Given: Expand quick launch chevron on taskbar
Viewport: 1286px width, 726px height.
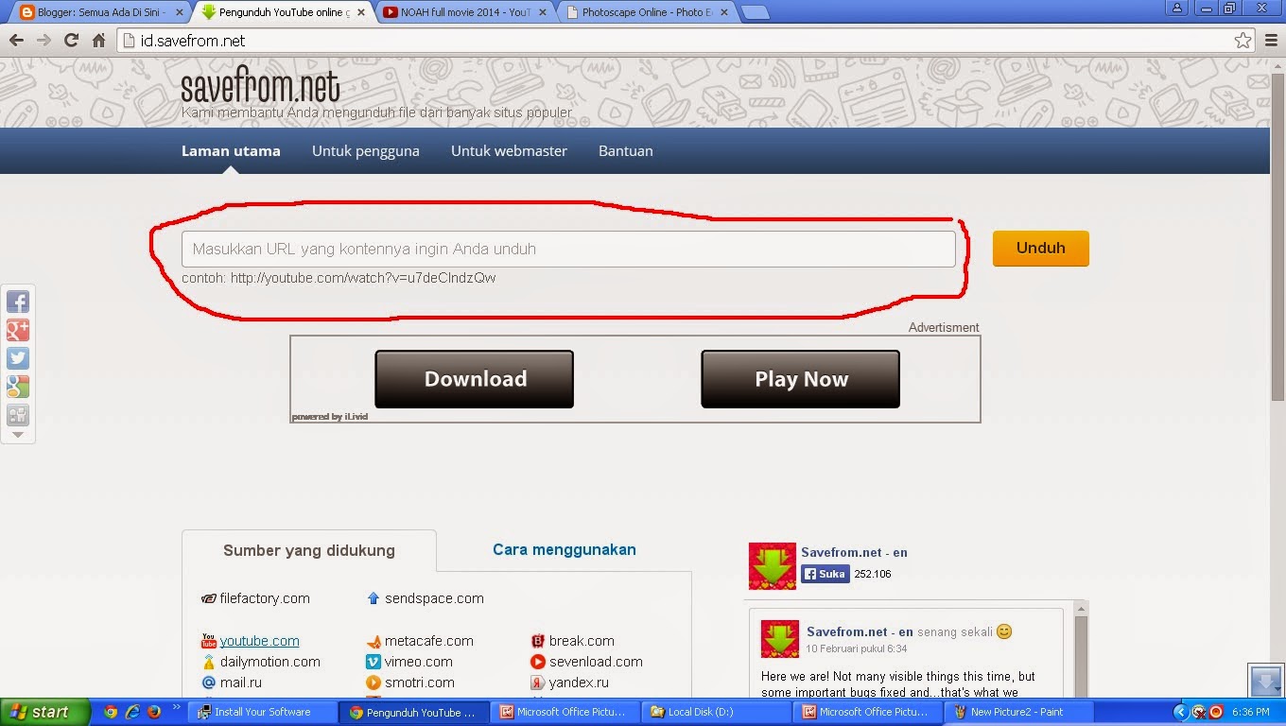Looking at the screenshot, I should click(176, 707).
